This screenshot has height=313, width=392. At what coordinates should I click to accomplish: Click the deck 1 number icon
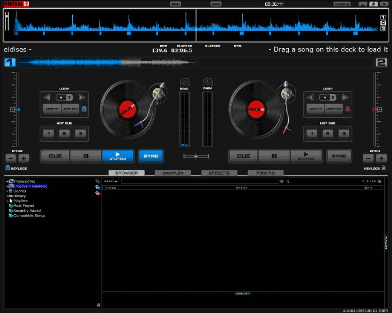coord(10,62)
